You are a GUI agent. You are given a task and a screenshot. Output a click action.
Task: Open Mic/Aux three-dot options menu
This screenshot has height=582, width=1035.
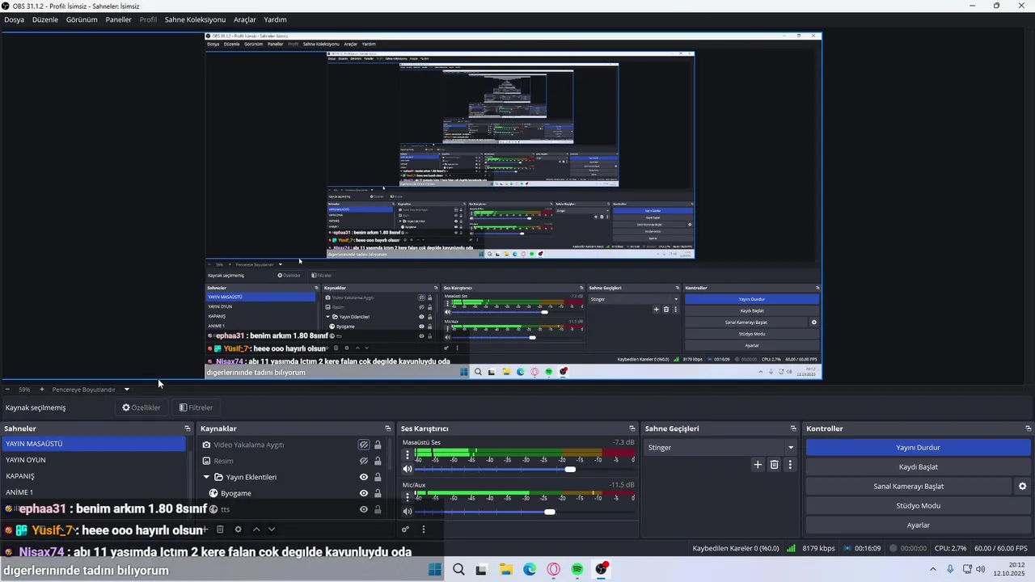coord(408,497)
